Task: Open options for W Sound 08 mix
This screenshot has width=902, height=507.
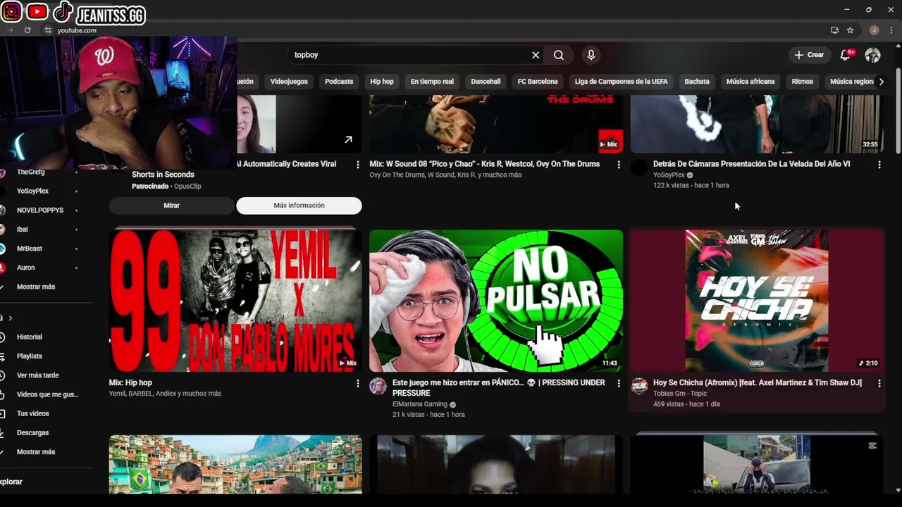Action: (x=619, y=164)
